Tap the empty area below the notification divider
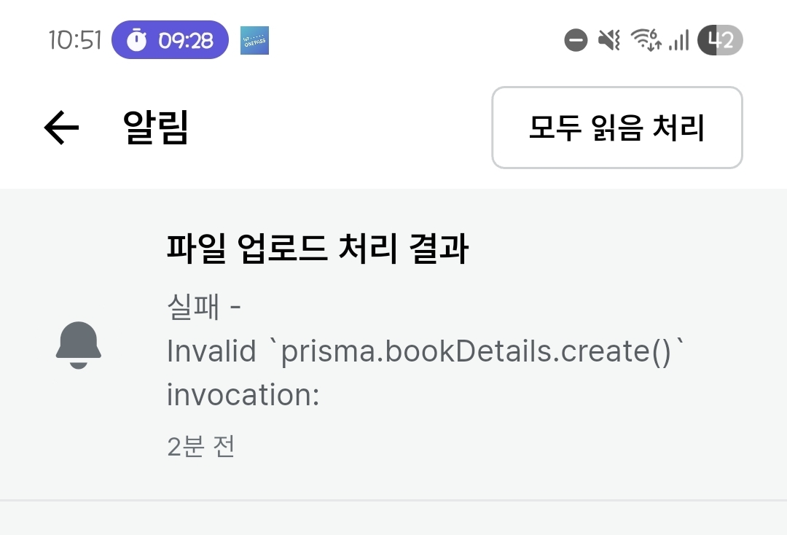 (x=393, y=518)
